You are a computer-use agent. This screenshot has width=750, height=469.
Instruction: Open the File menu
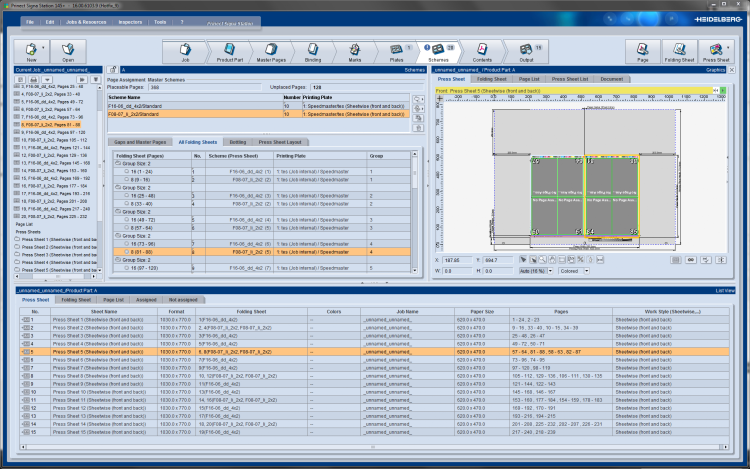(x=30, y=22)
